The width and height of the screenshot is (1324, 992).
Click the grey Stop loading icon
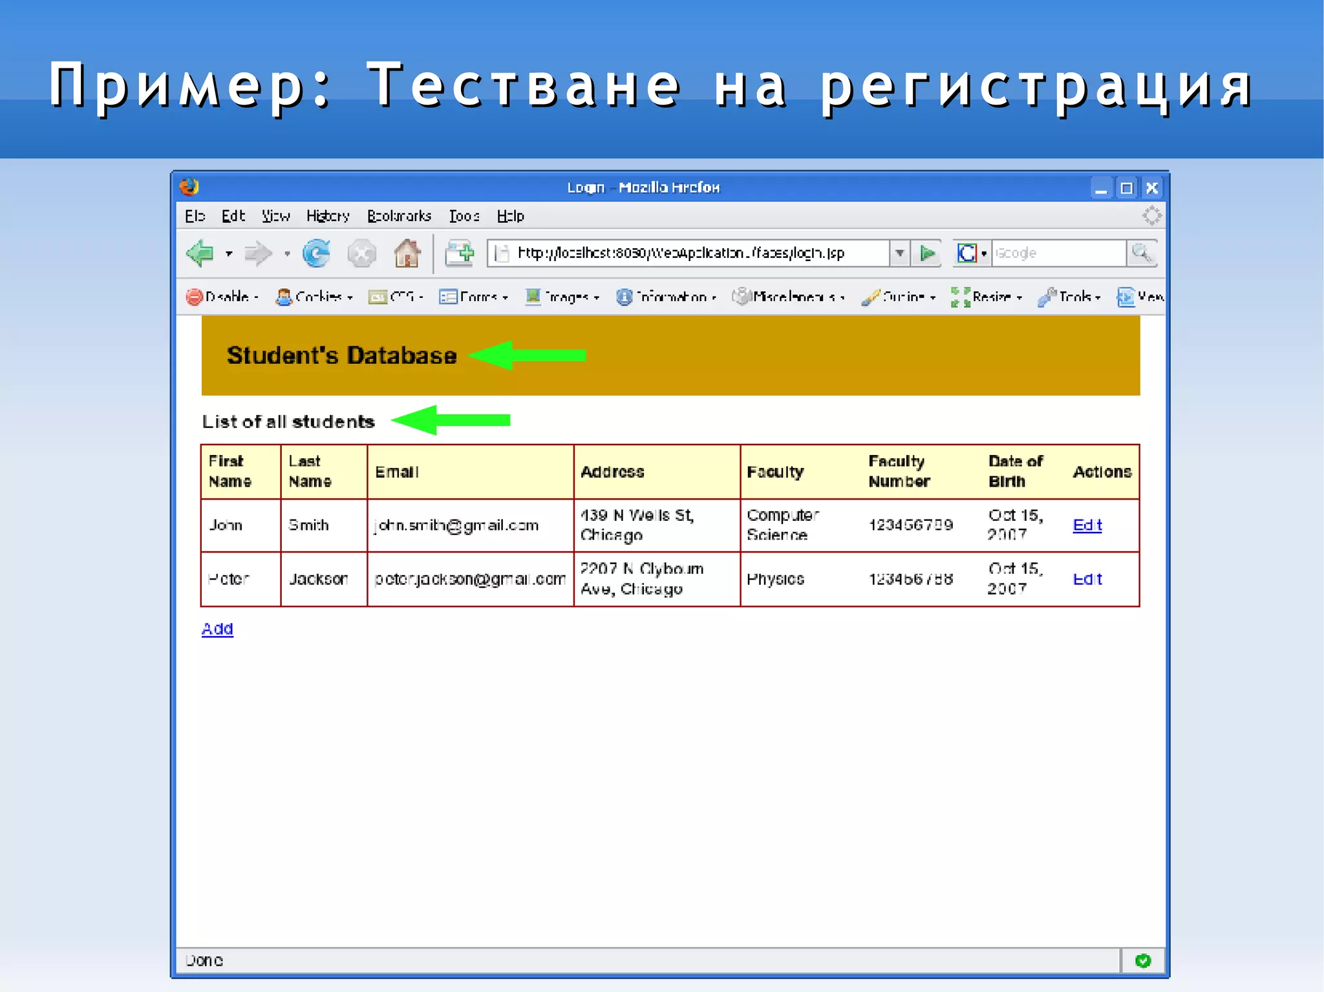point(361,253)
